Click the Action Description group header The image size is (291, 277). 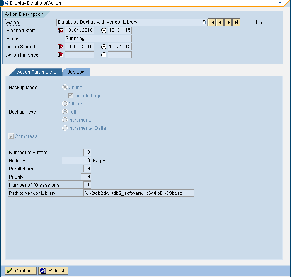(x=24, y=14)
